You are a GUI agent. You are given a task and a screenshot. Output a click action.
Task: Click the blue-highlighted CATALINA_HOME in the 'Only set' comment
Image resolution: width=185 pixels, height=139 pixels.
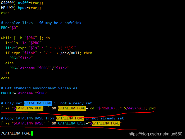[38, 103]
